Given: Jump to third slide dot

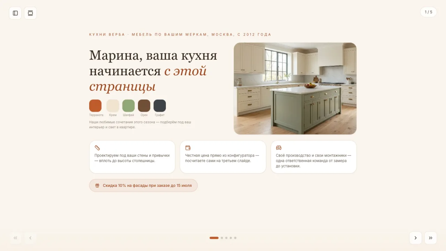Looking at the screenshot, I should (226, 238).
